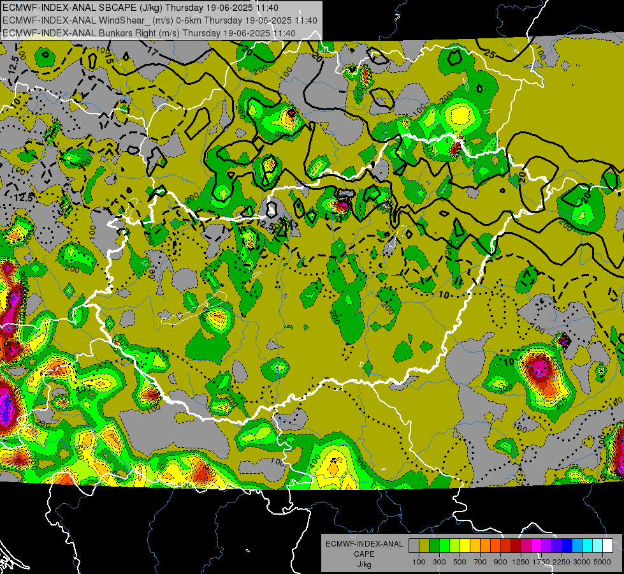Viewport: 624px width, 574px height.
Task: Click the white swatch in CAPE legend
Action: click(x=608, y=546)
